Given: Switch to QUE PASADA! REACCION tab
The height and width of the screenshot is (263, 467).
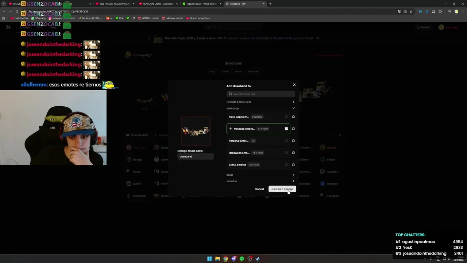Looking at the screenshot, I should click(x=115, y=4).
